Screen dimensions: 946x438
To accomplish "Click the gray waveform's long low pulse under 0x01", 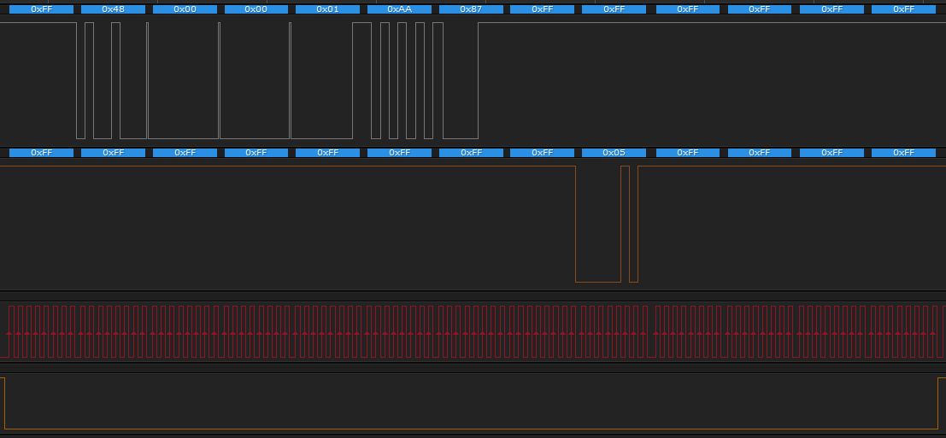I will [321, 81].
